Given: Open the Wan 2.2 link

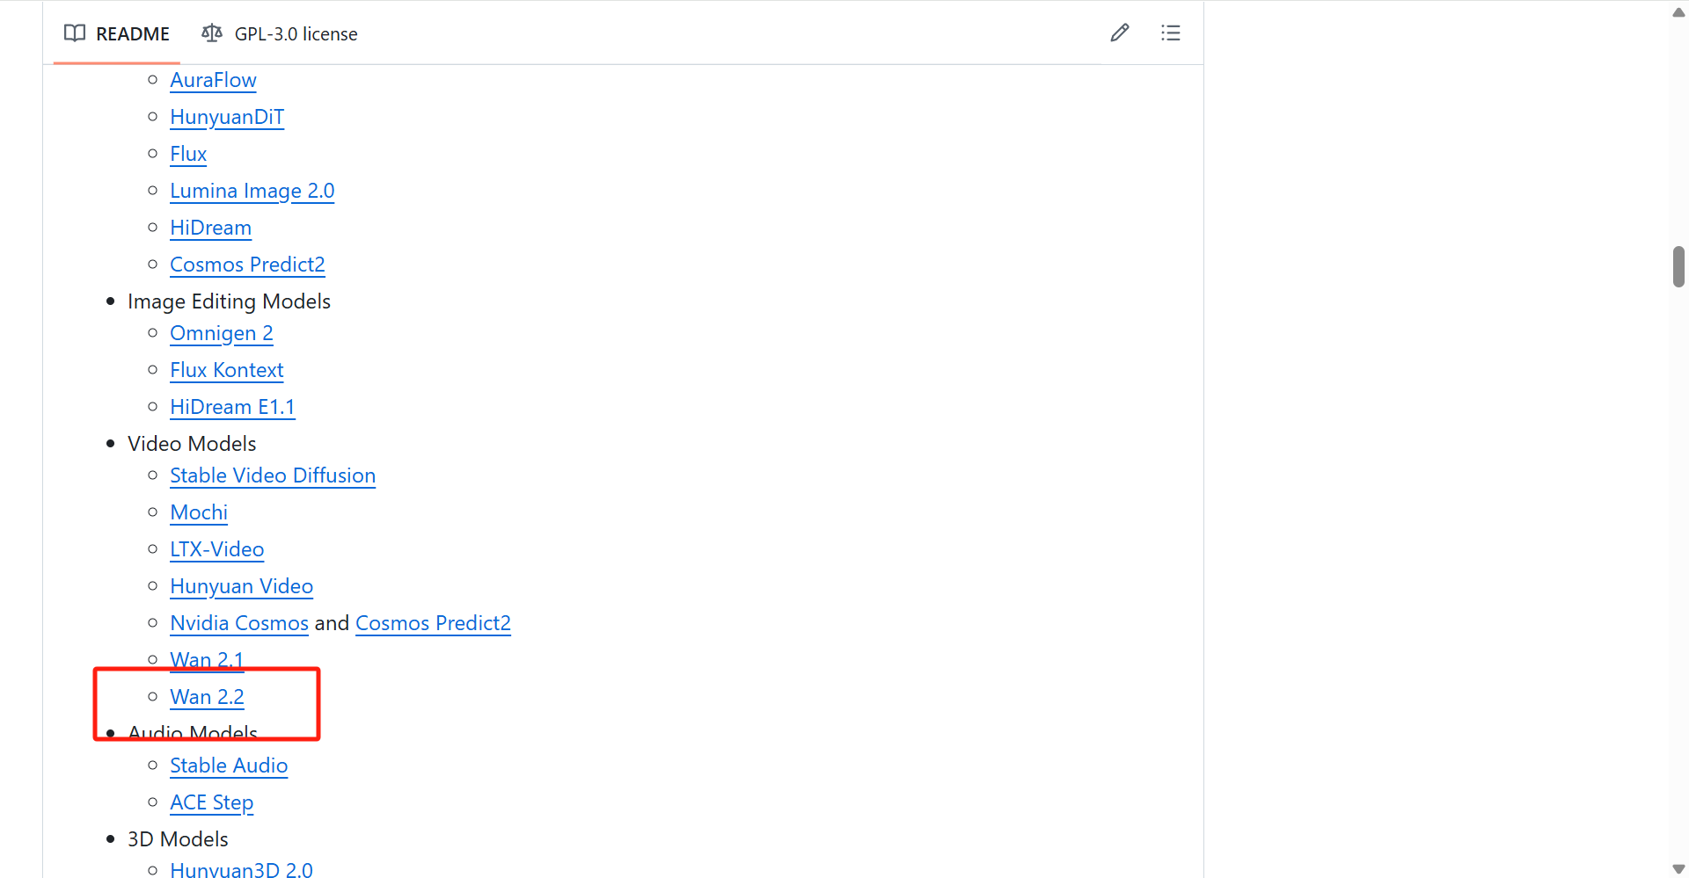Looking at the screenshot, I should [207, 697].
